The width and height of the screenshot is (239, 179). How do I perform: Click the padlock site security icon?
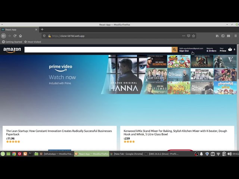coord(49,36)
